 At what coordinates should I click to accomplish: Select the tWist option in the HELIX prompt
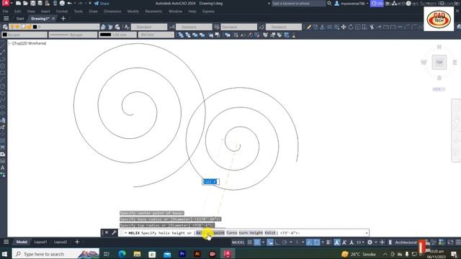tap(270, 233)
